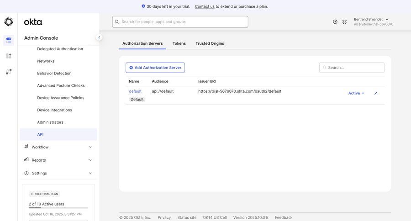Open the apps launcher grid icon

point(344,22)
